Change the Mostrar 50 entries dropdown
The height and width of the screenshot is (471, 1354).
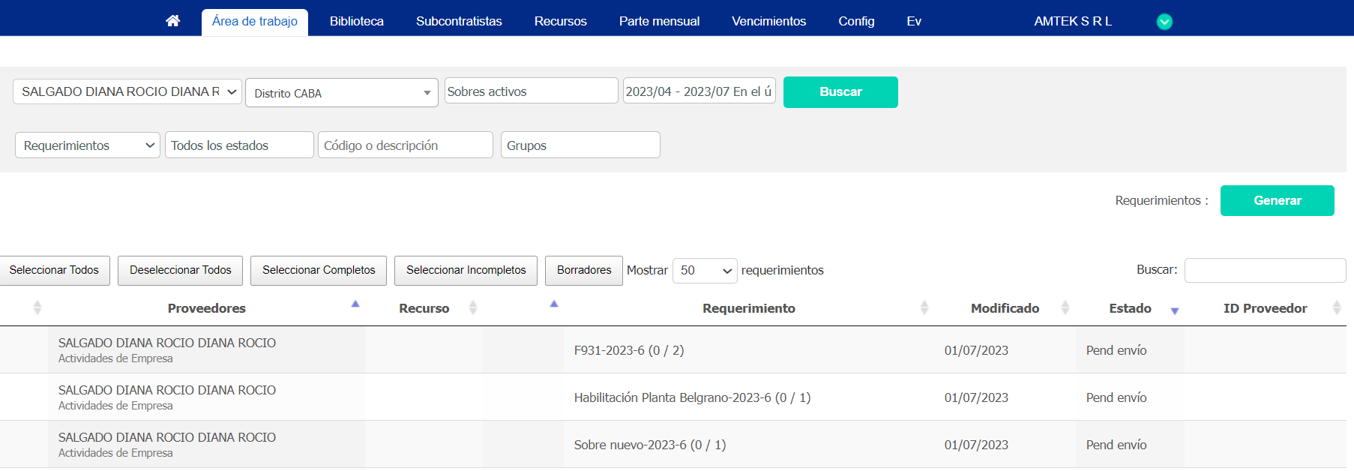click(x=705, y=271)
